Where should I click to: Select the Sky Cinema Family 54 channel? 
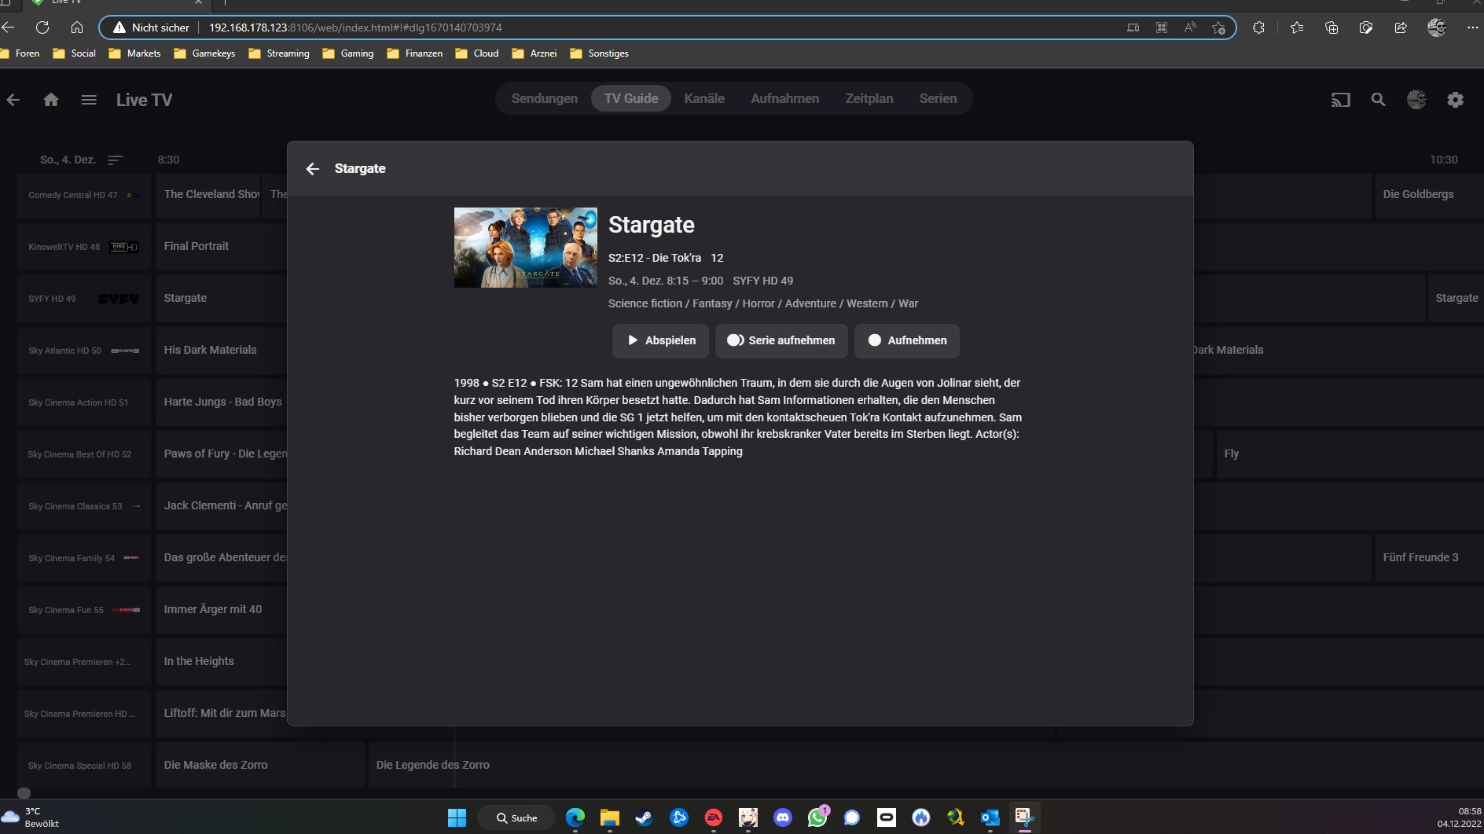[84, 558]
